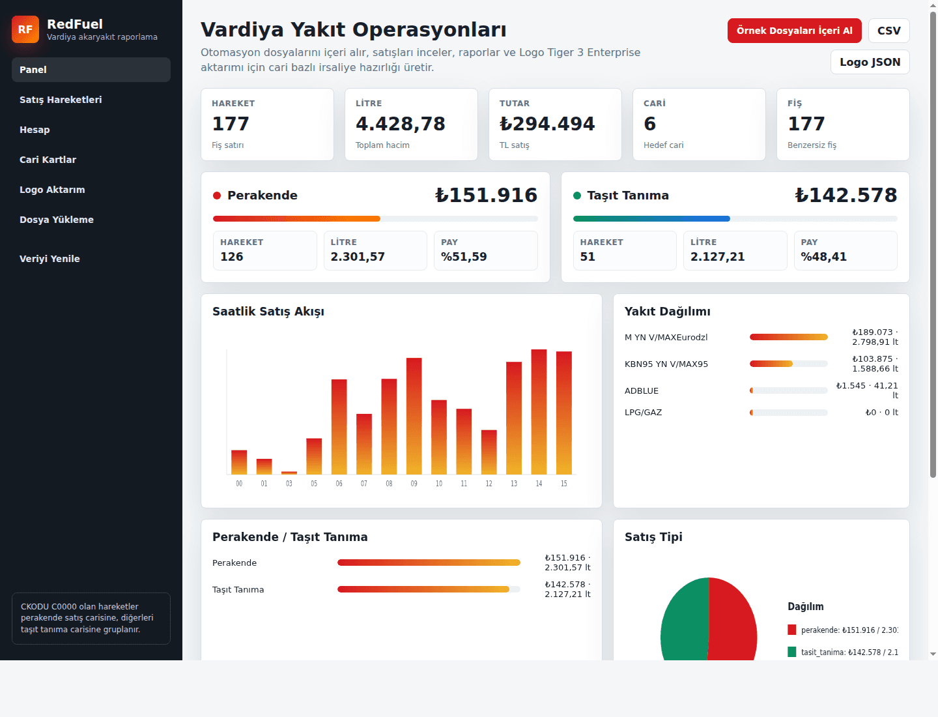Click the red Perakende status dot
The image size is (938, 717).
(x=217, y=196)
